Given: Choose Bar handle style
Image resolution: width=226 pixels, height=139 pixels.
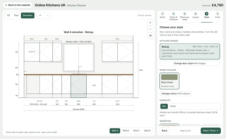Looking at the screenshot, I should coord(164,106).
